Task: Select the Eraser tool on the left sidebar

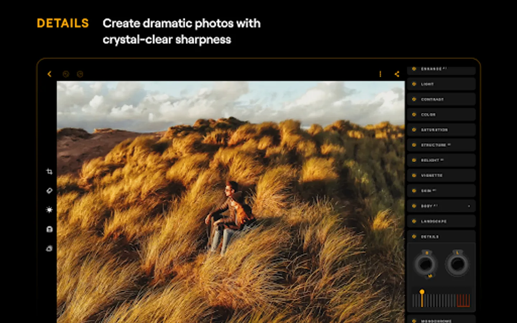Action: (49, 191)
